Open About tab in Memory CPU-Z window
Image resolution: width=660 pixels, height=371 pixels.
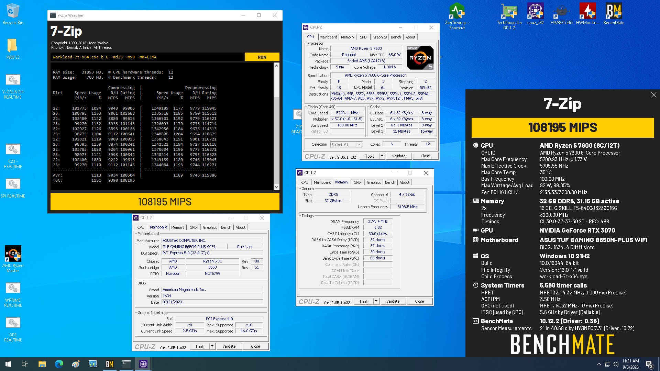pos(404,182)
